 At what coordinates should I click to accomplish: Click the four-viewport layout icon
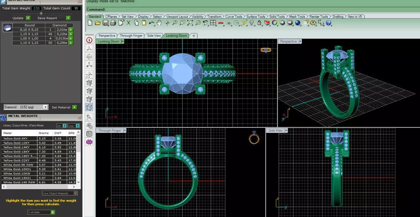(213, 23)
